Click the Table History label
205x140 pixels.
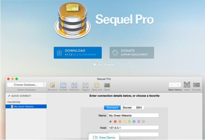[x=175, y=90]
